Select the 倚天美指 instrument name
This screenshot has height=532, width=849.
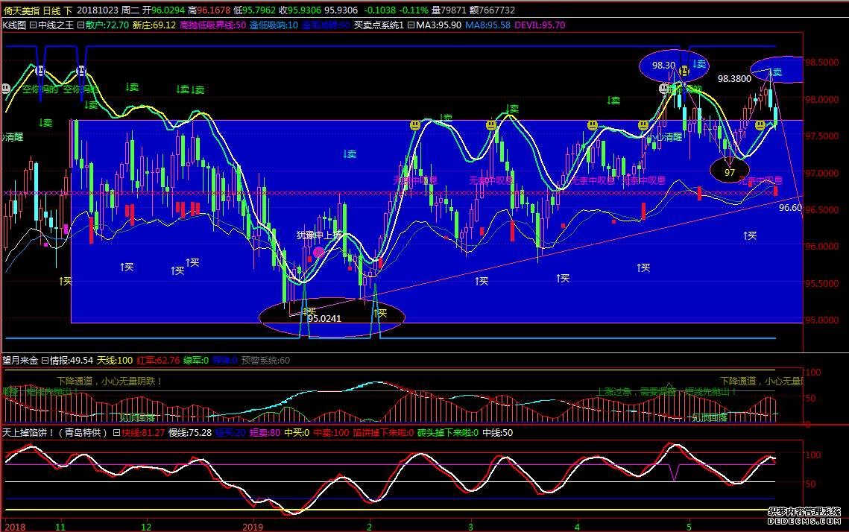pyautogui.click(x=21, y=10)
